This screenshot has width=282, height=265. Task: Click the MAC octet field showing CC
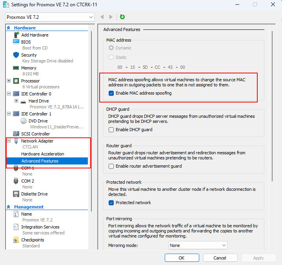(x=157, y=67)
